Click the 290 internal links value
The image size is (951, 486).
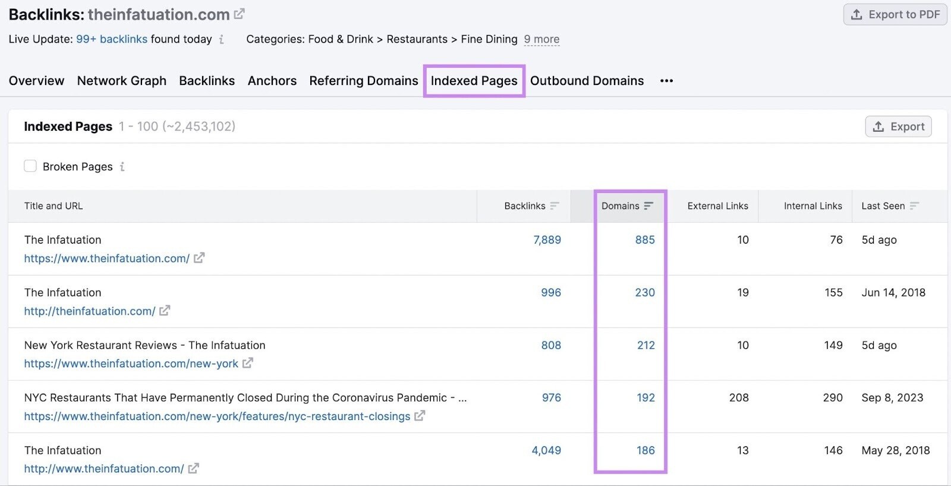click(x=833, y=397)
